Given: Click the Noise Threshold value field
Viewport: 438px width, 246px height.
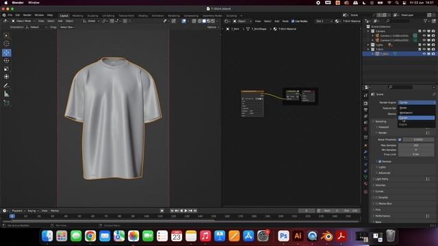Looking at the screenshot, I should tap(418, 139).
